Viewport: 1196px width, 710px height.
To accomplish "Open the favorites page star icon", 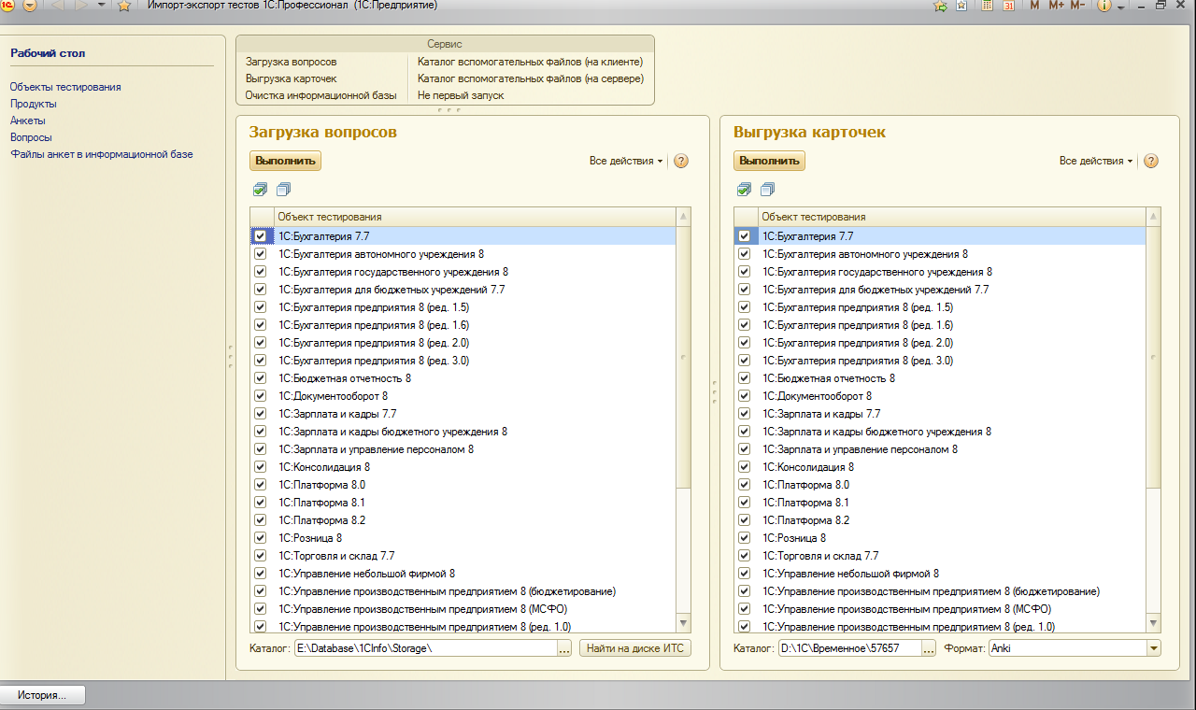I will [x=961, y=6].
